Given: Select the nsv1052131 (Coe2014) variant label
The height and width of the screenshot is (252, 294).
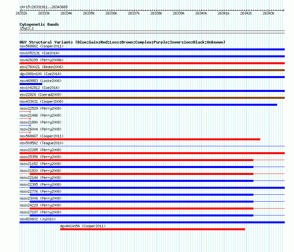Looking at the screenshot, I should point(40,53).
